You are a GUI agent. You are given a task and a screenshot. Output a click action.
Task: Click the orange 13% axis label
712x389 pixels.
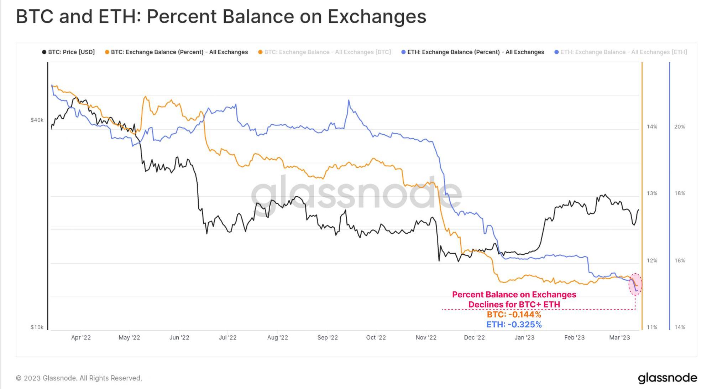[x=652, y=193]
